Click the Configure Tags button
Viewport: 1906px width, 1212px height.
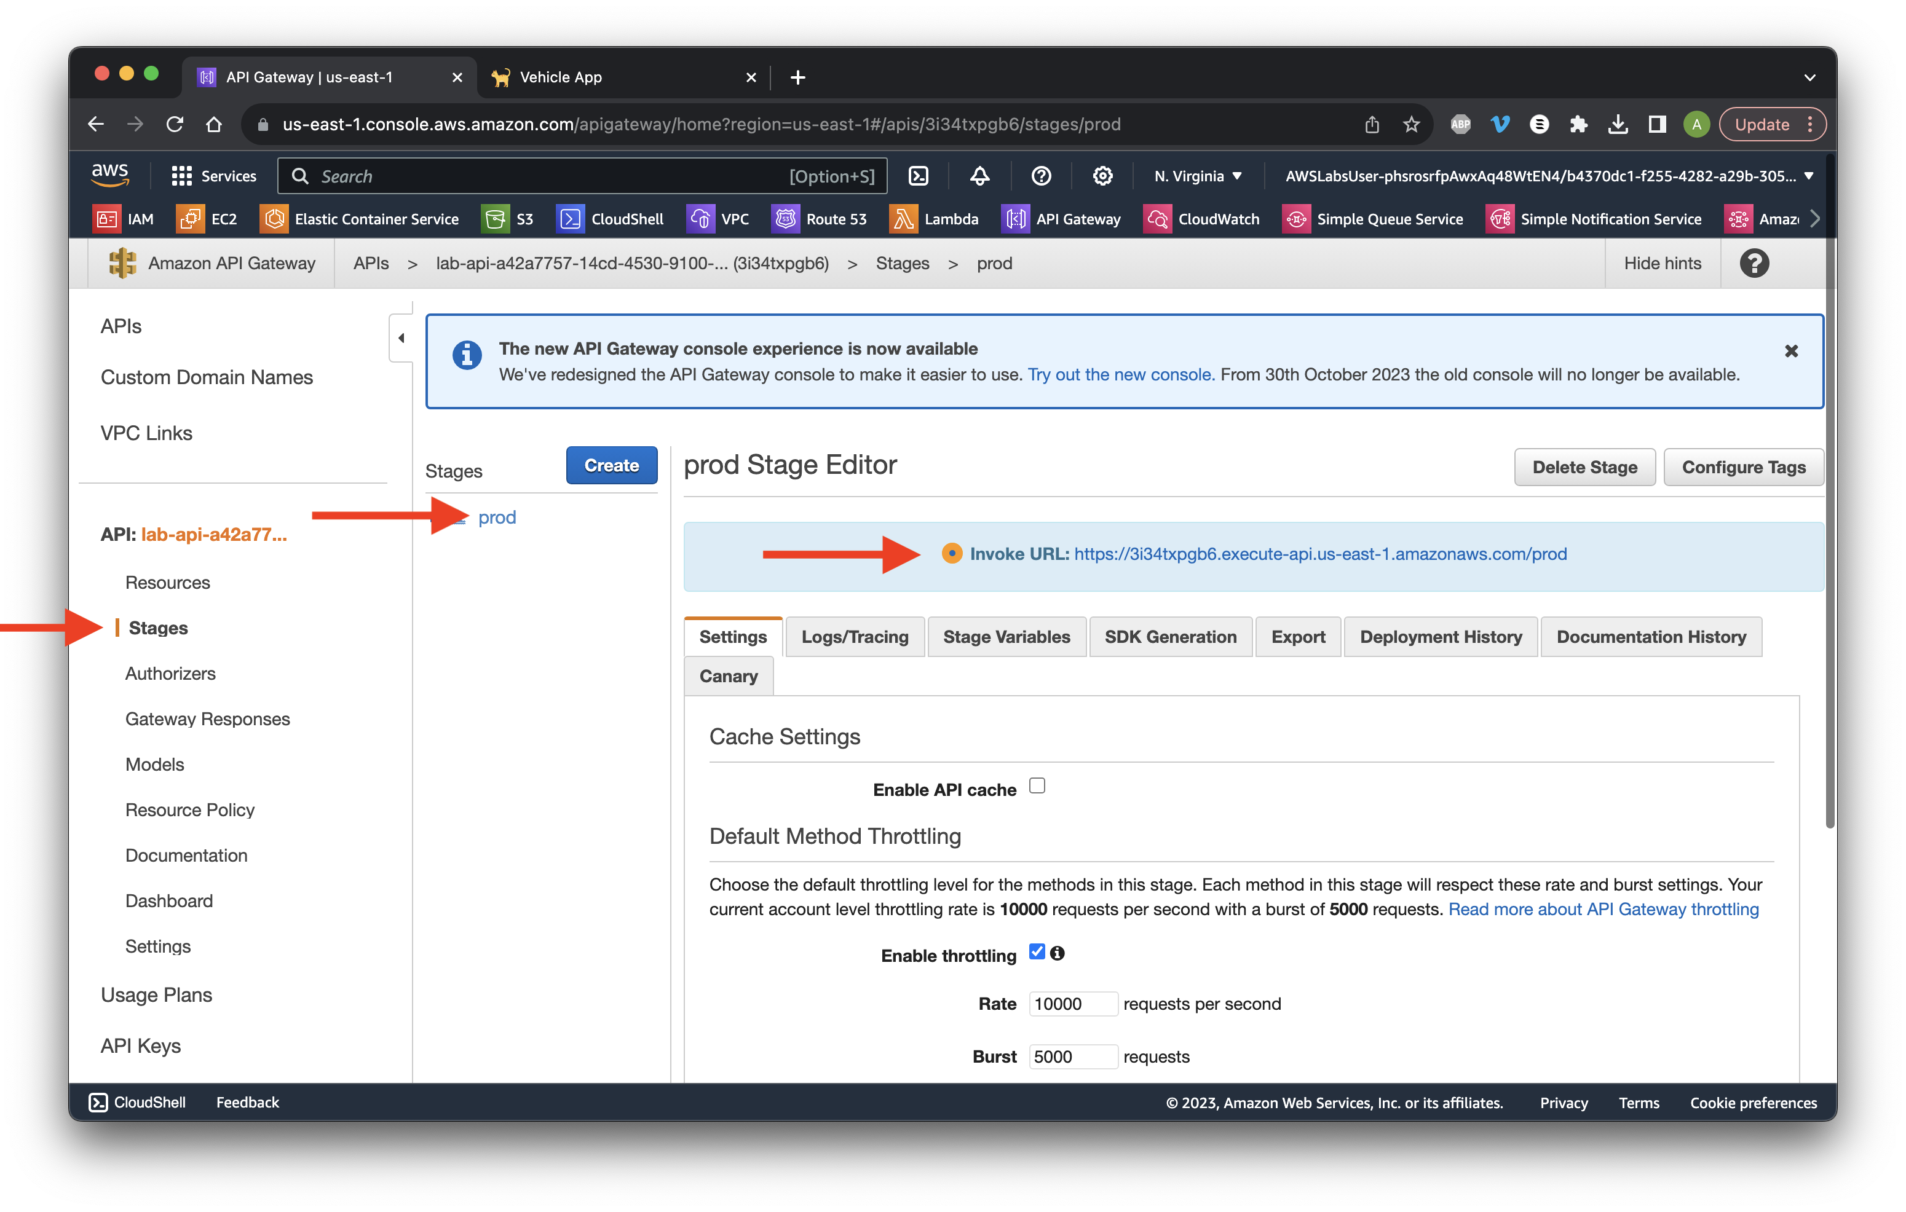pos(1744,468)
